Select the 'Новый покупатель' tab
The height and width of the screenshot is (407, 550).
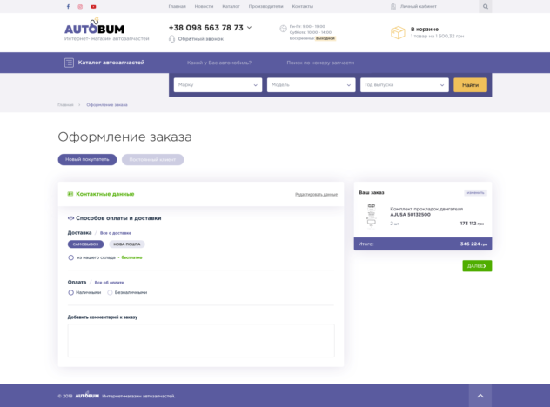coord(87,159)
